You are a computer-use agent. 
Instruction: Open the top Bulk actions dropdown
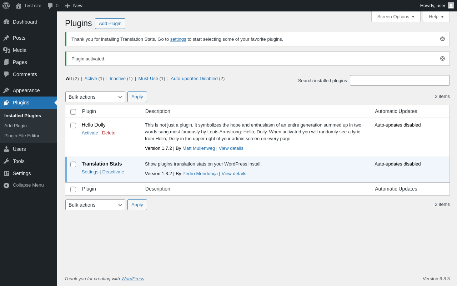[x=95, y=97]
